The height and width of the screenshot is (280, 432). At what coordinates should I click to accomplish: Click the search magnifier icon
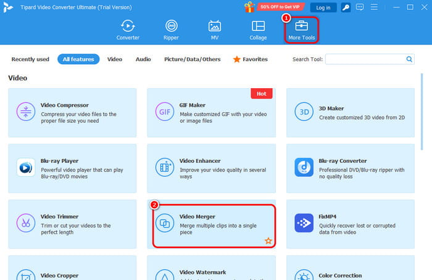(x=409, y=59)
